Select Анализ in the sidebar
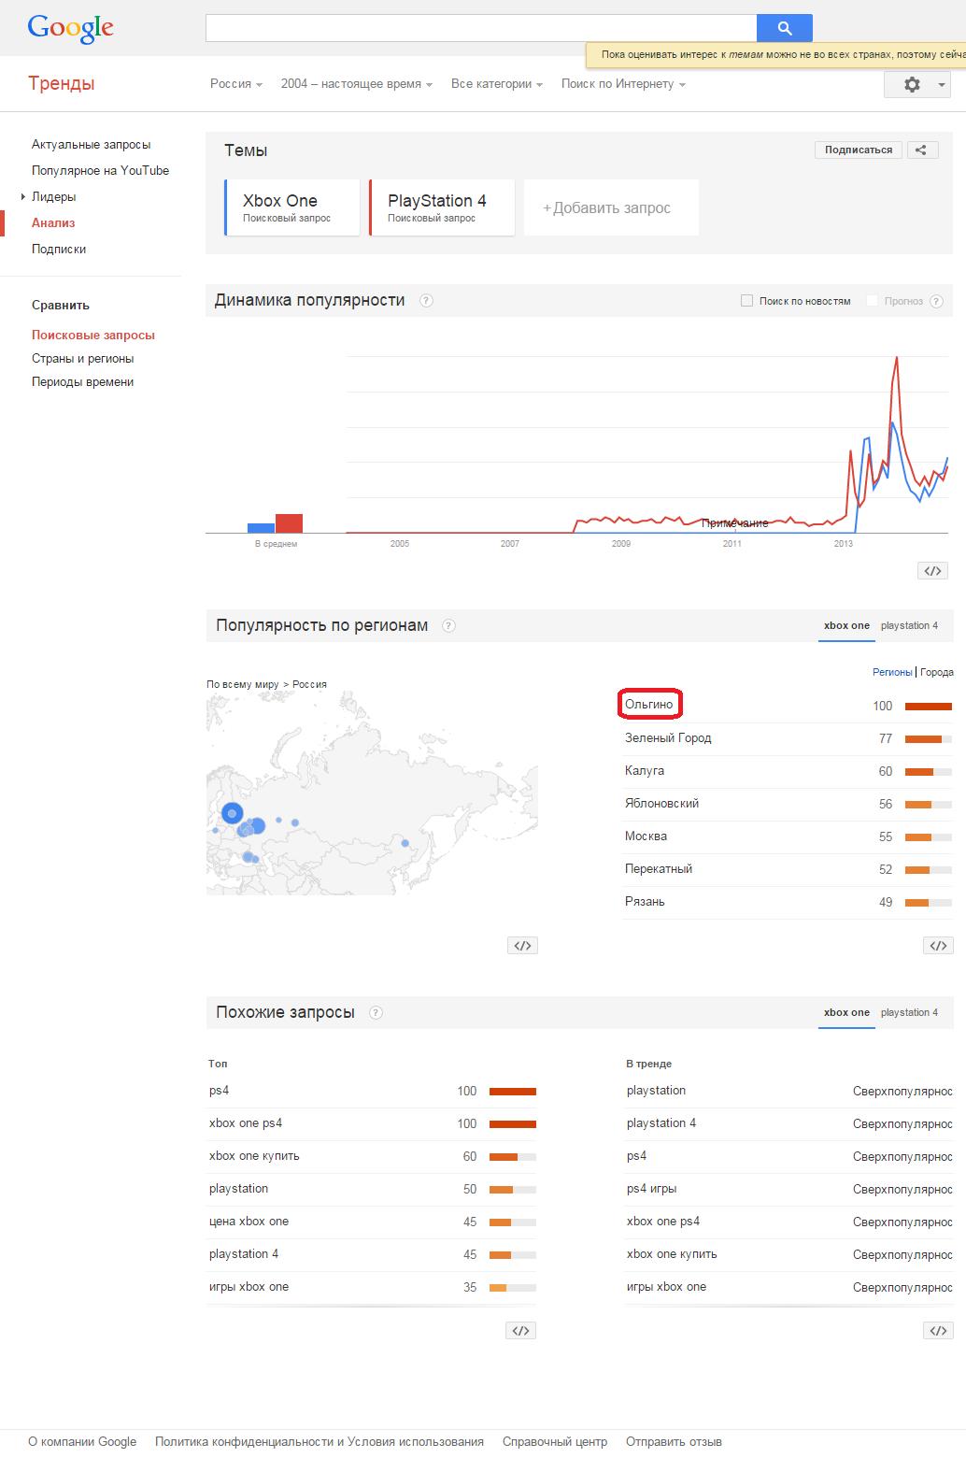This screenshot has height=1458, width=966. [x=53, y=223]
